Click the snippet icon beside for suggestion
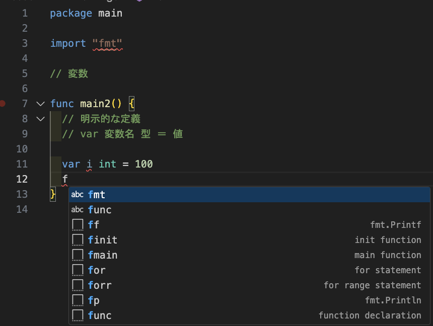 click(x=78, y=270)
